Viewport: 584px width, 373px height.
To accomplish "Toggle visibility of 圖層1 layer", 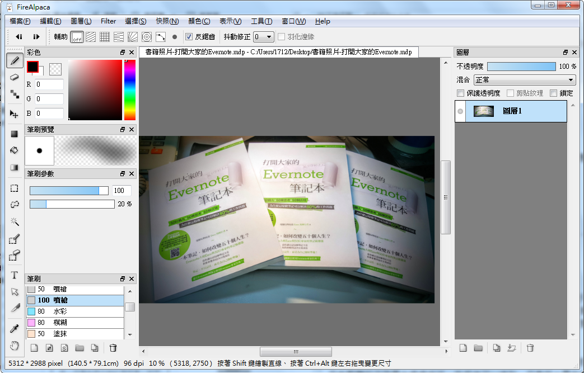I will point(460,111).
